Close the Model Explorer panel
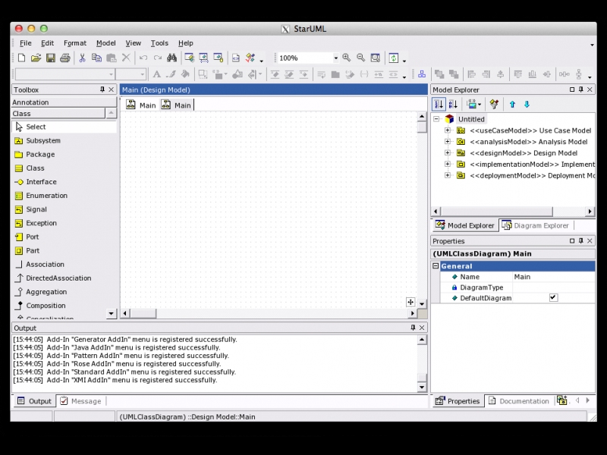Viewport: 607px width, 455px height. (x=590, y=89)
